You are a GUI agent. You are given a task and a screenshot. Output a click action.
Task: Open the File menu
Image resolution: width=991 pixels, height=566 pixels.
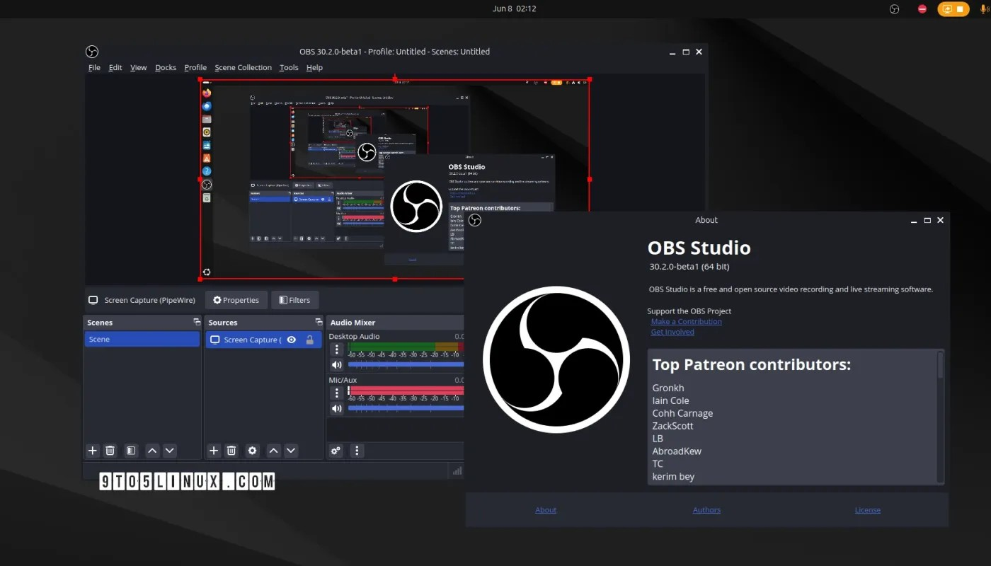pyautogui.click(x=94, y=67)
